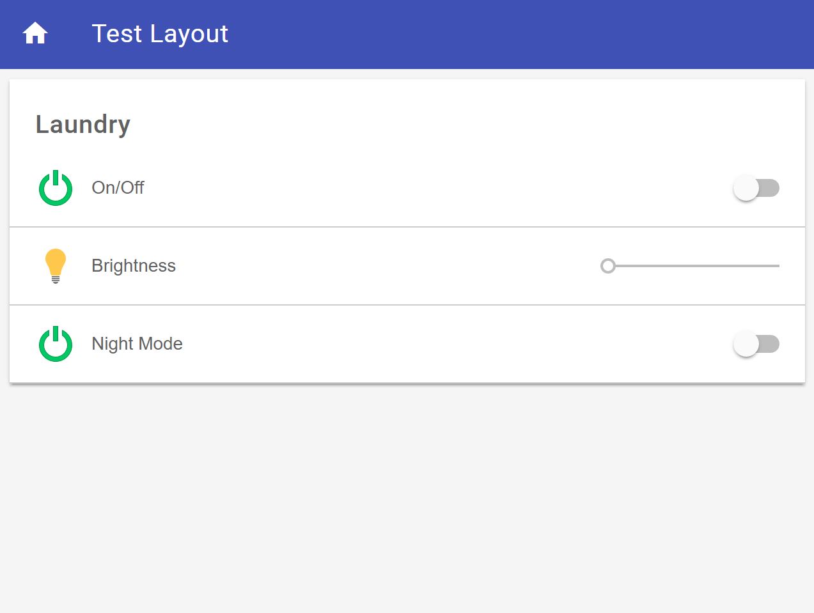Click the Night Mode label text

(x=137, y=344)
